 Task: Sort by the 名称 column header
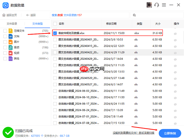62,24
